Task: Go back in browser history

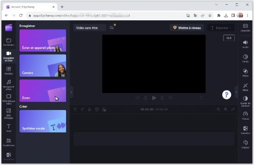Action: click(6, 15)
